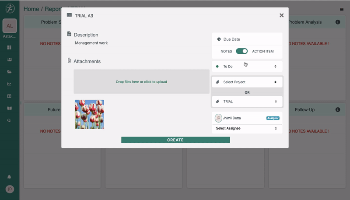Open the chart analytics icon in sidebar
Viewport: 350px width, 200px height.
pos(9,84)
